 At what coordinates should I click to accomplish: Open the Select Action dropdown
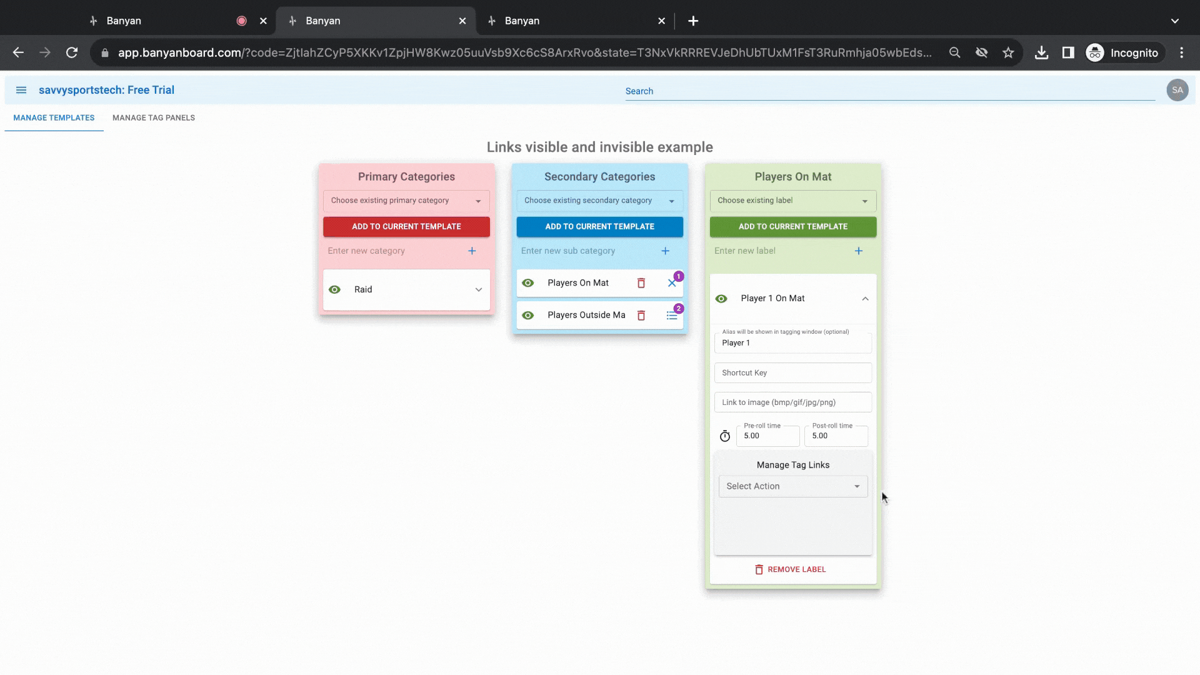pos(792,486)
